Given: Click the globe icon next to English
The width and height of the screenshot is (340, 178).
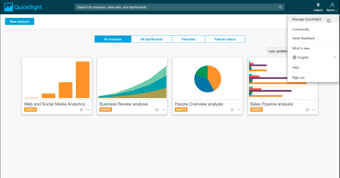Looking at the screenshot, I should point(294,58).
